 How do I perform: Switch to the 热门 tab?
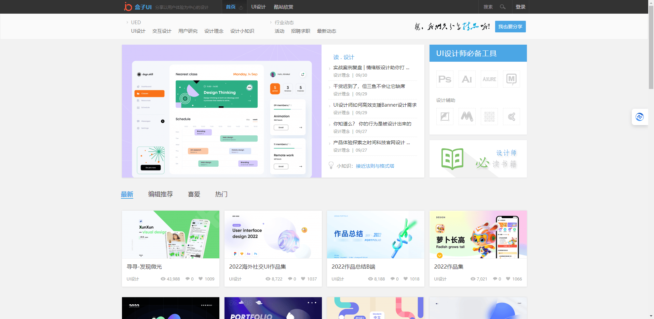[221, 194]
